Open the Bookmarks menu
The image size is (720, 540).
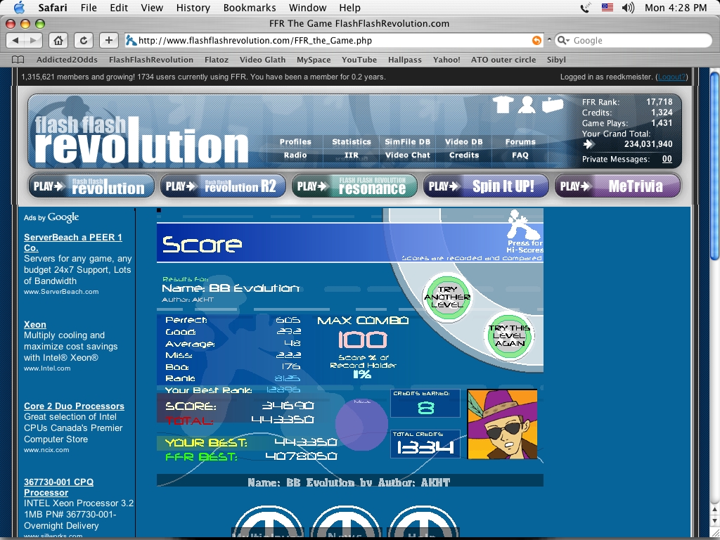click(250, 8)
